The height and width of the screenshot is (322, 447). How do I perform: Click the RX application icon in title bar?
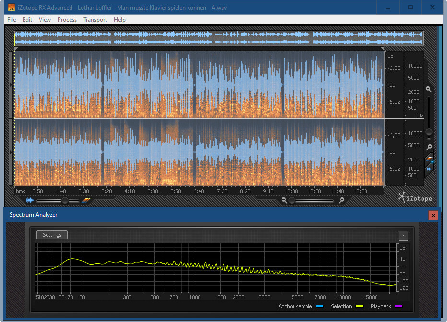[x=11, y=7]
